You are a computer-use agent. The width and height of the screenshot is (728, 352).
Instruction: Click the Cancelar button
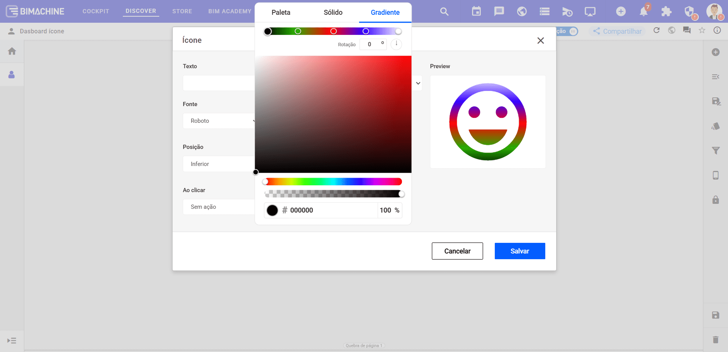click(457, 251)
